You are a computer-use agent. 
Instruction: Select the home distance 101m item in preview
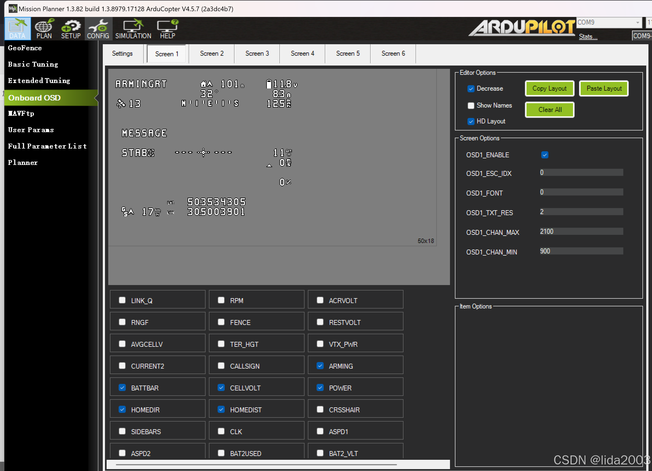click(x=223, y=84)
